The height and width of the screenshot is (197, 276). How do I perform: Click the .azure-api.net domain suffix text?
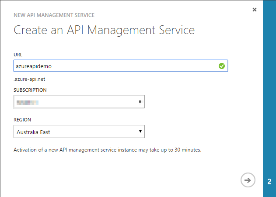(29, 79)
